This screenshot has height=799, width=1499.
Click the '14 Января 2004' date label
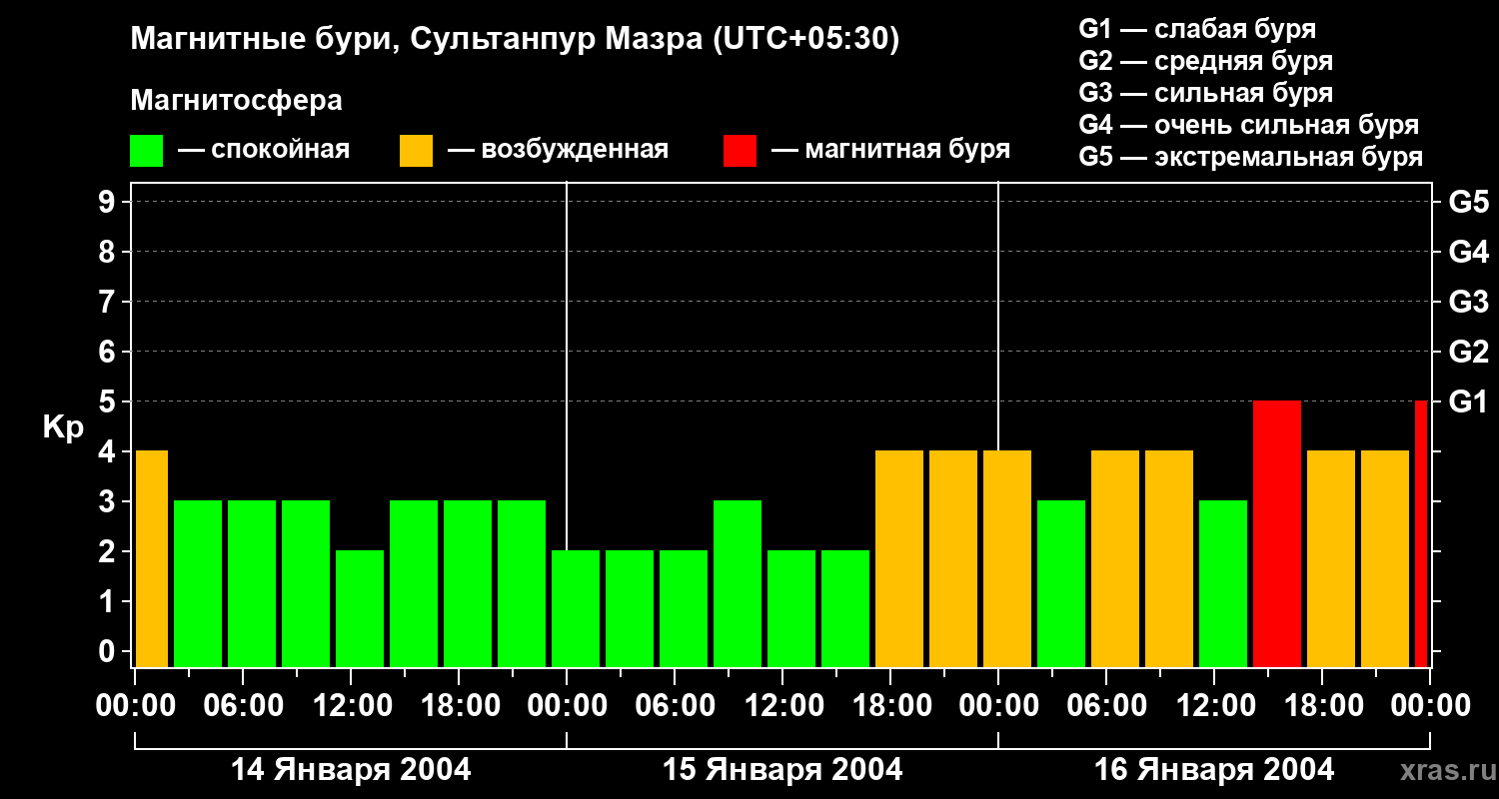coord(351,770)
